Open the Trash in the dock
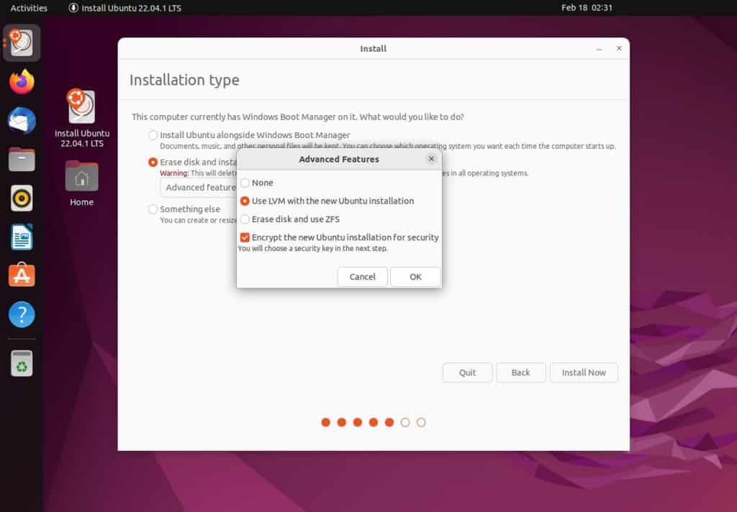Screen dimensions: 737x512 coord(22,363)
